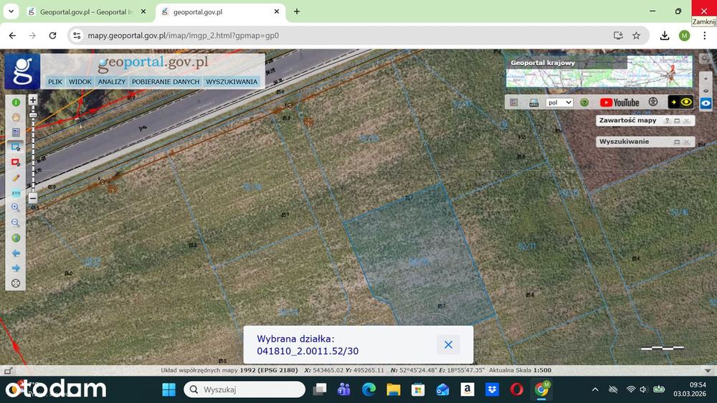Click the geoportal globe logo
The height and width of the screenshot is (403, 717).
22,71
